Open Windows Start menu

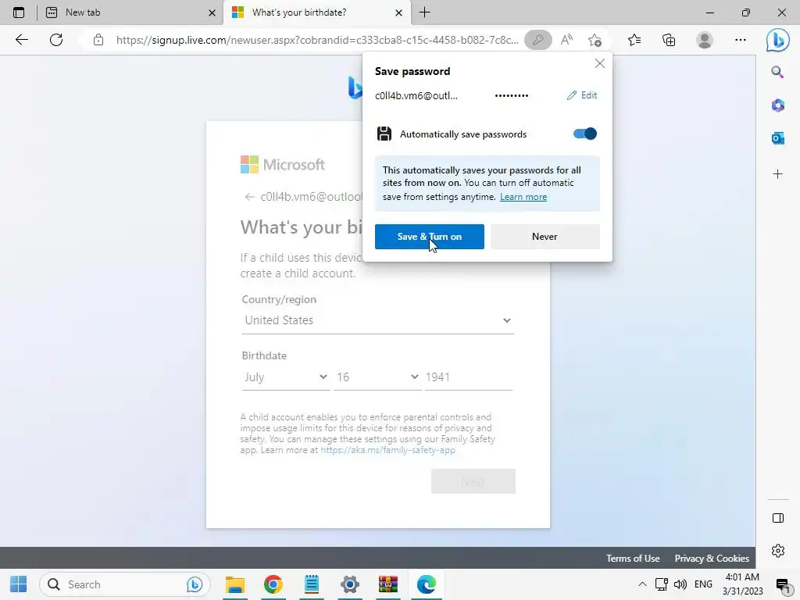[x=19, y=584]
